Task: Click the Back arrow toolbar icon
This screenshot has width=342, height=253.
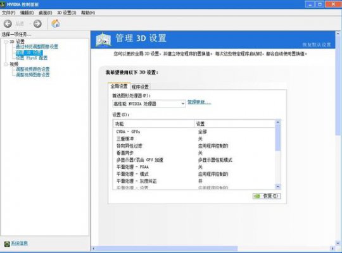Action: click(x=8, y=23)
